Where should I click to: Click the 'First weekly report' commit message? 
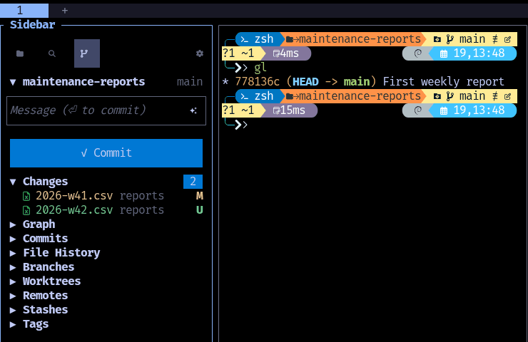pyautogui.click(x=444, y=82)
